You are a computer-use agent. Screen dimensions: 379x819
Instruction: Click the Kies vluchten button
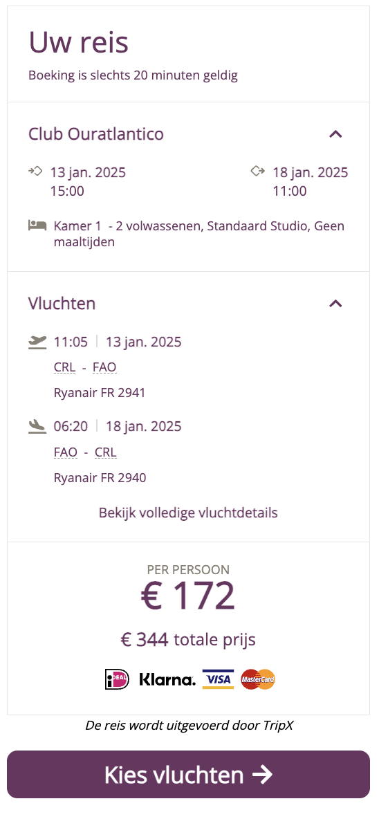point(188,774)
